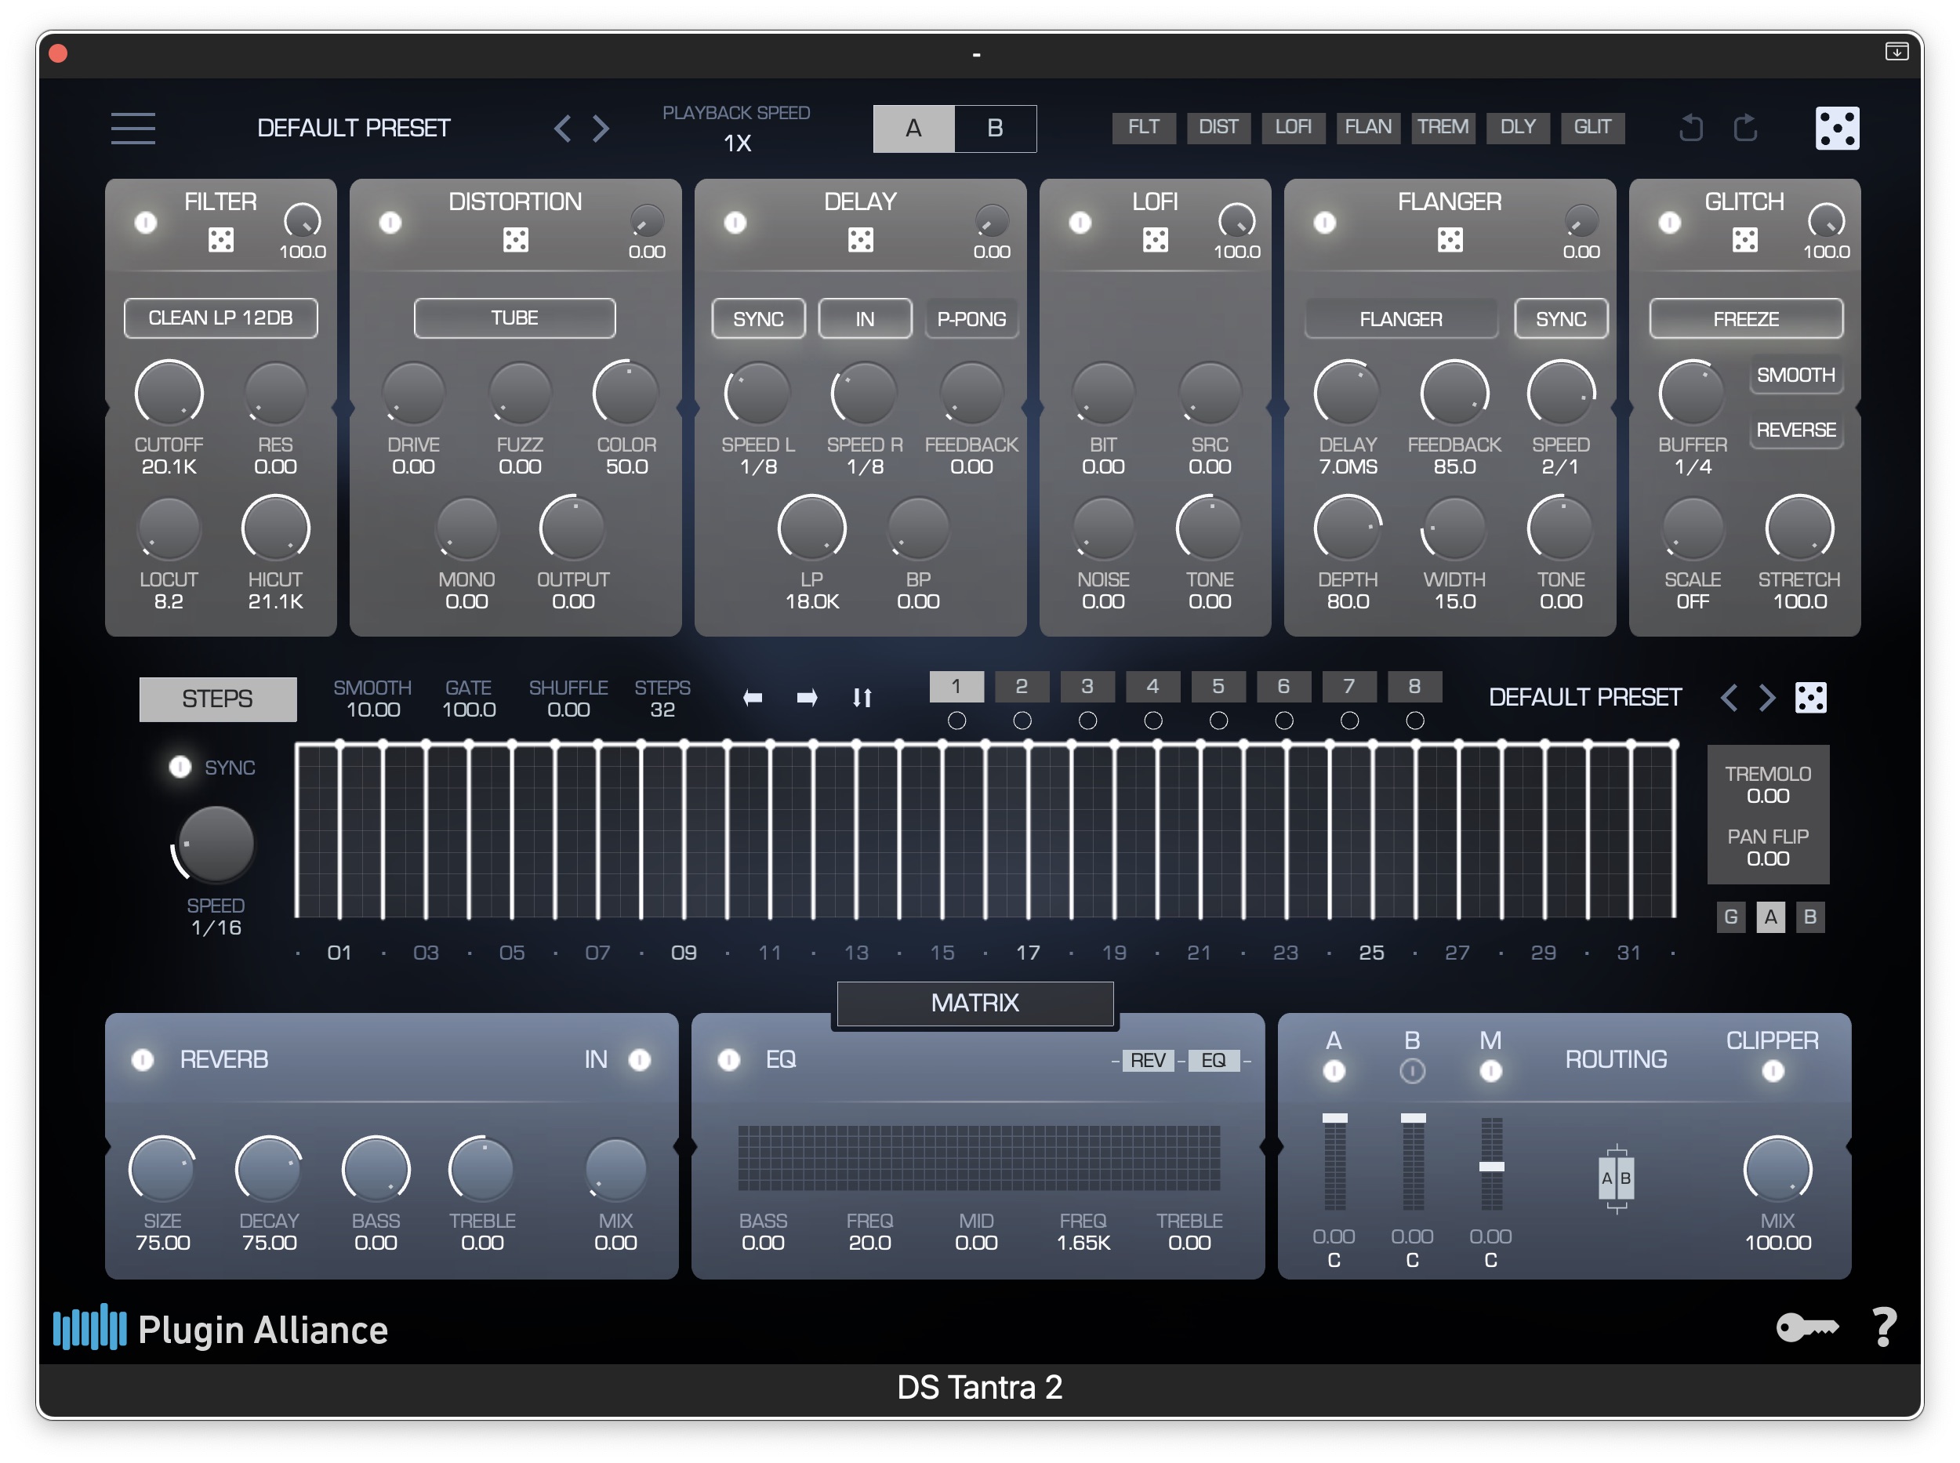The width and height of the screenshot is (1960, 1463).
Task: Go to previous main preset chevron
Action: coord(561,129)
